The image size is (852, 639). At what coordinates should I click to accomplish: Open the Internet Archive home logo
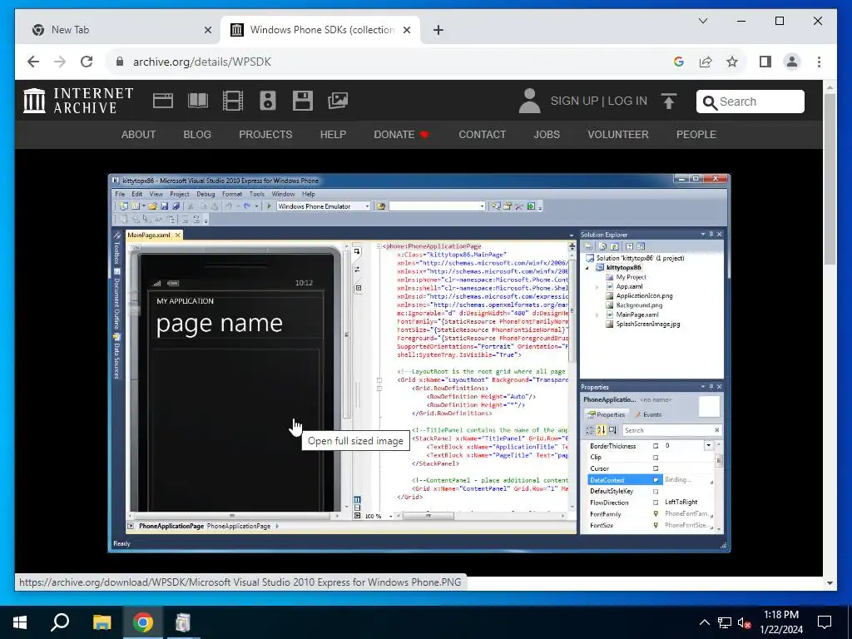[x=78, y=101]
